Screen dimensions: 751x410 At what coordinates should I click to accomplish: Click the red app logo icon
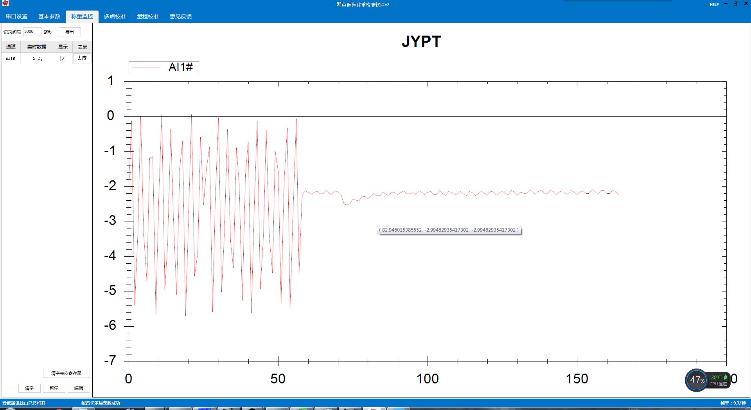click(x=5, y=4)
